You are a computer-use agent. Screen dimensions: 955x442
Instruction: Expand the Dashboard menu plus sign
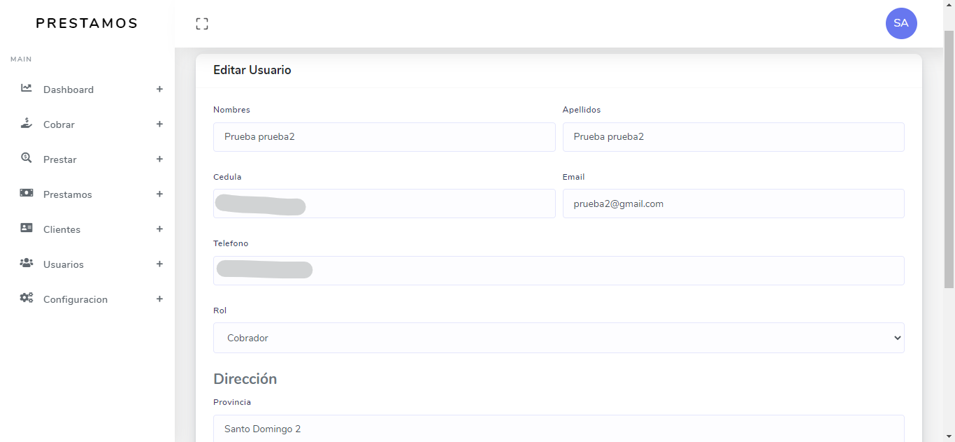pos(159,89)
